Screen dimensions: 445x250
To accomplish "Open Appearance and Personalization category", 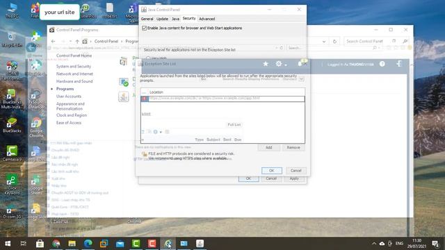I will pyautogui.click(x=70, y=106).
